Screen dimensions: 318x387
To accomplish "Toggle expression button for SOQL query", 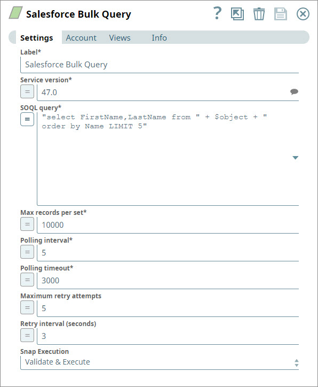I will click(27, 119).
